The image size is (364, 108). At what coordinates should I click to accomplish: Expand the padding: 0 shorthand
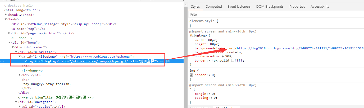tap(212, 98)
